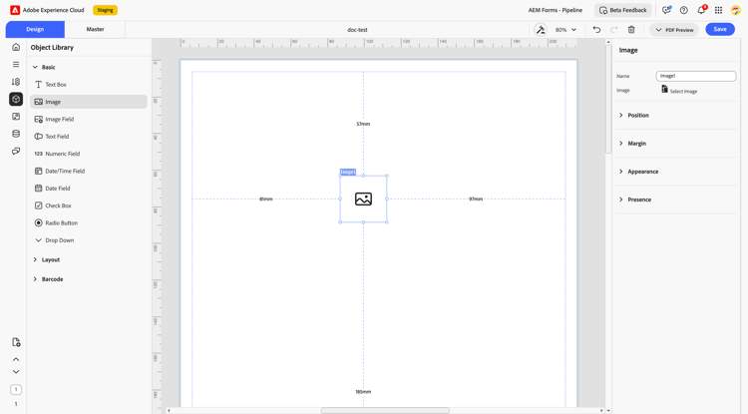The image size is (748, 414).
Task: Select Check Box from Object Library
Action: [58, 206]
